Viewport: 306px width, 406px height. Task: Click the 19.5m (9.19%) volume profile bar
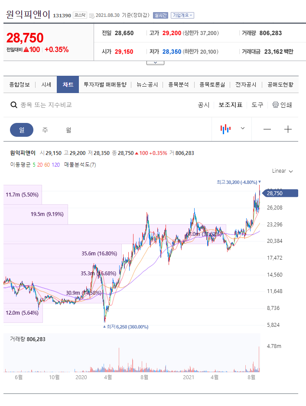[x=36, y=214]
